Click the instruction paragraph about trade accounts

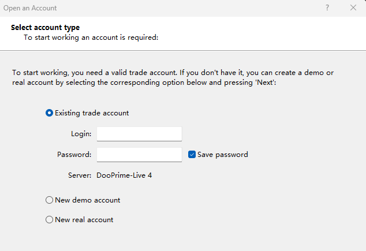point(173,78)
